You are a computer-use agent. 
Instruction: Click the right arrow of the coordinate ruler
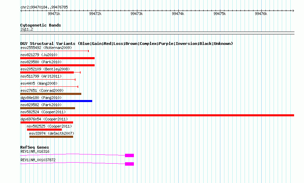click(x=293, y=11)
